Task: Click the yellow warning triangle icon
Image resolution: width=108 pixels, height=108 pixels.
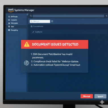Action: (x=27, y=44)
